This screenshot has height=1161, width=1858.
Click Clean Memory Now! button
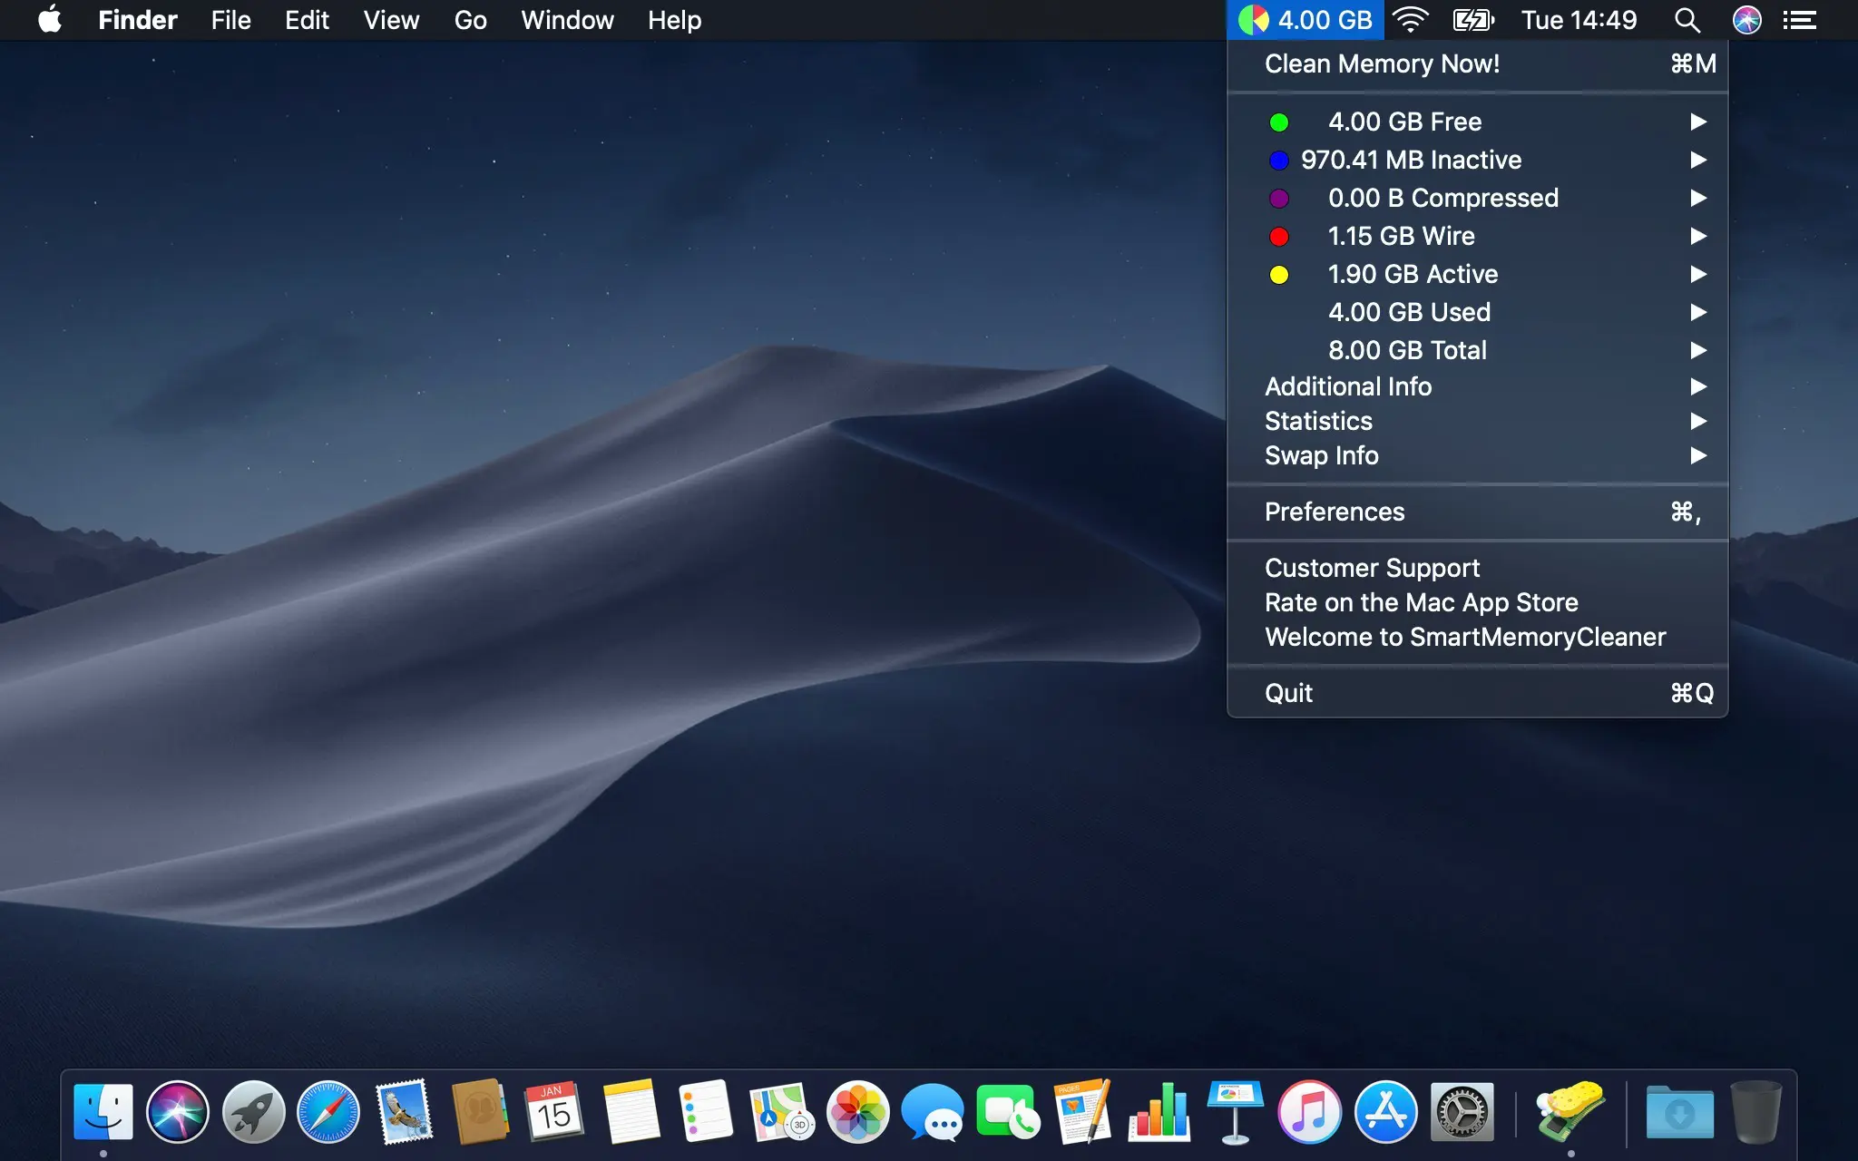coord(1384,63)
